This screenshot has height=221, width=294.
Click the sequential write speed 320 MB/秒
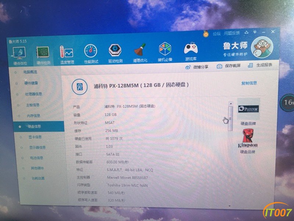coord(116,200)
